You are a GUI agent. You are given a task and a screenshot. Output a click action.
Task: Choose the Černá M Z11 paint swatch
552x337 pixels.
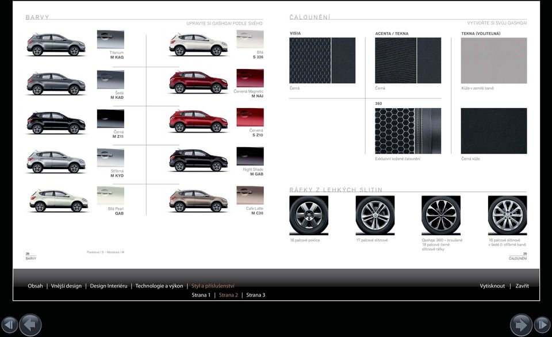click(x=110, y=118)
